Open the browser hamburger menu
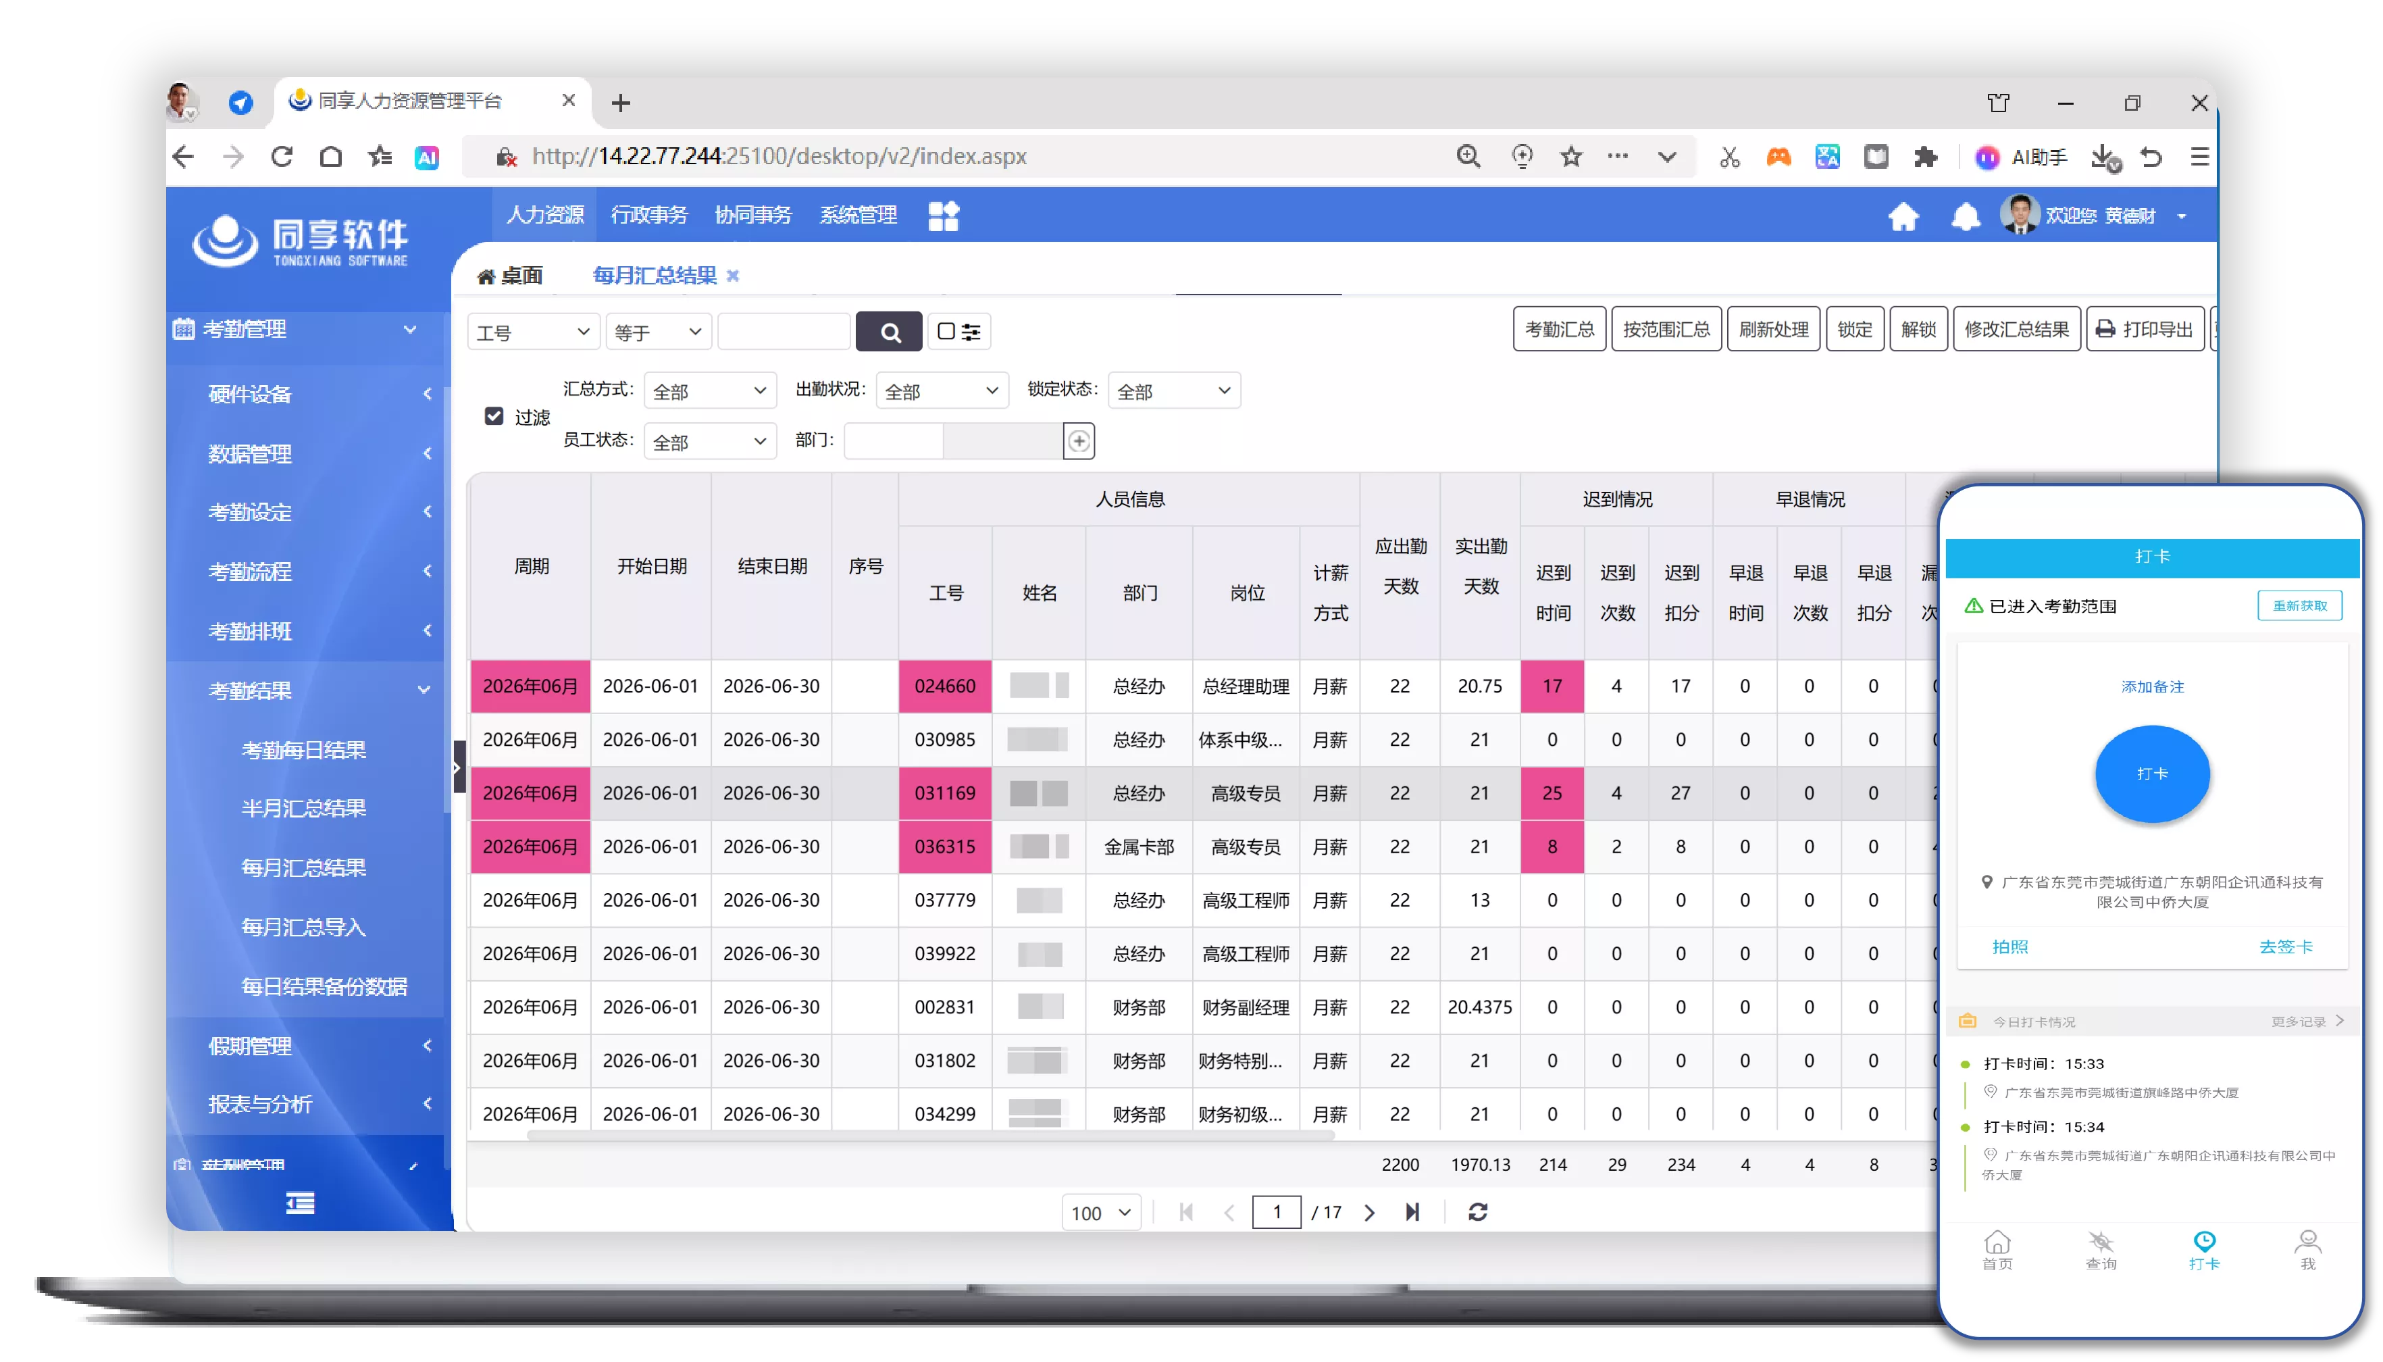Viewport: 2383px width, 1362px height. [x=2200, y=156]
